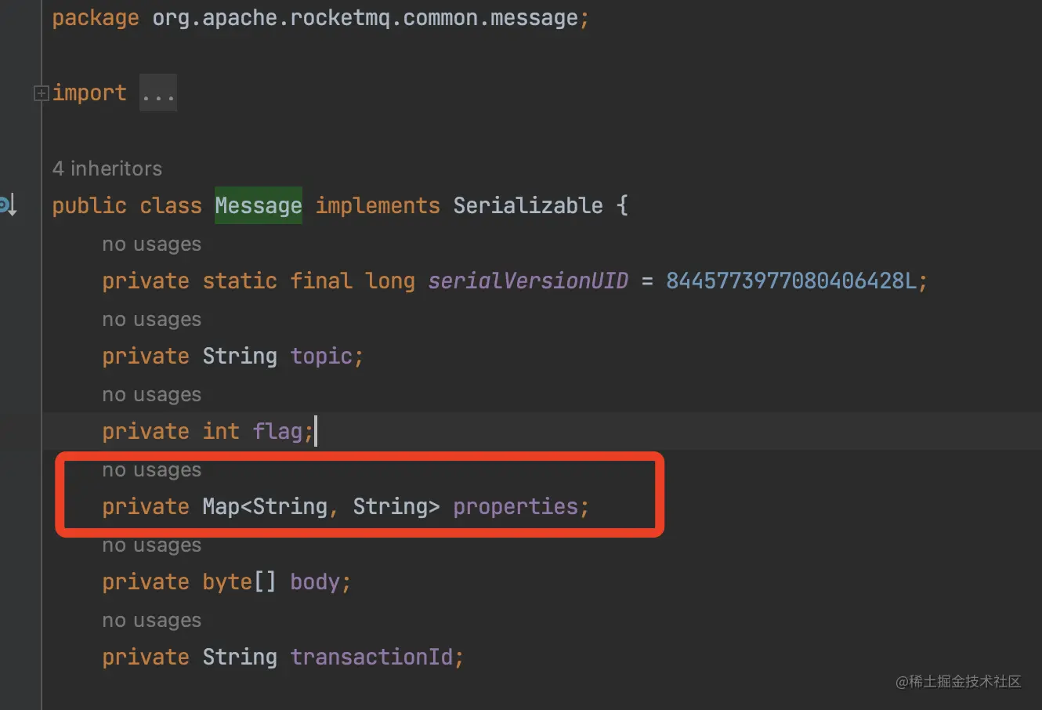Click the topic field name
The height and width of the screenshot is (710, 1042).
tap(321, 356)
